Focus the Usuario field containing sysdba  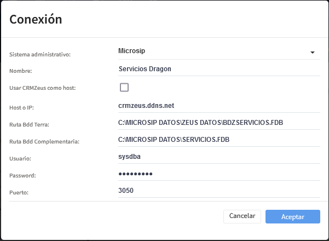tap(219, 157)
